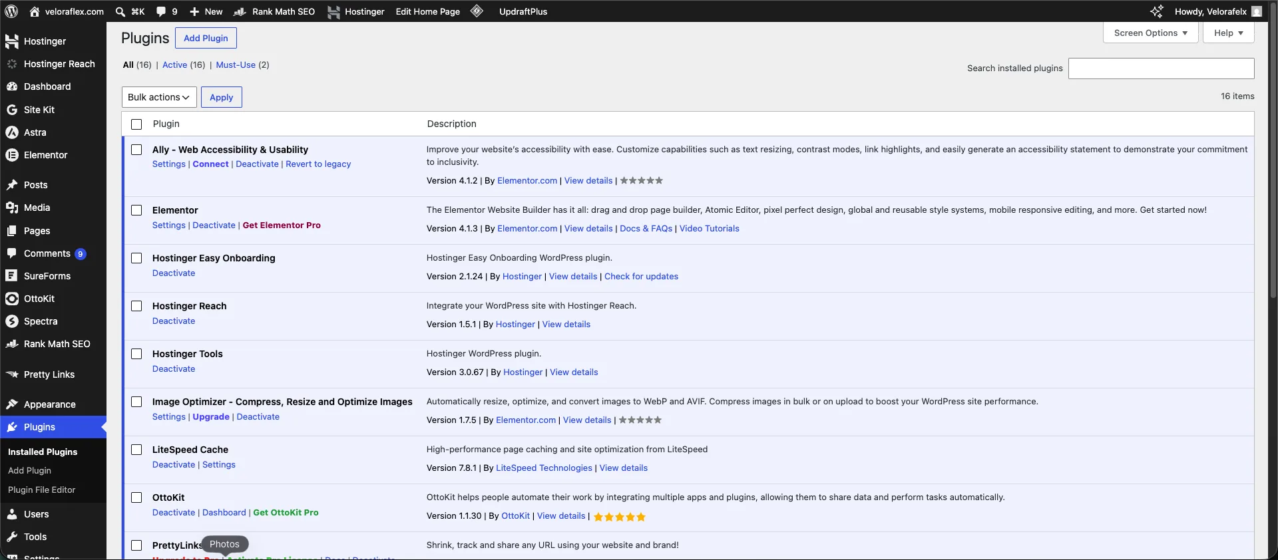Viewport: 1278px width, 560px height.
Task: Open Posts pushpin icon
Action: [11, 185]
